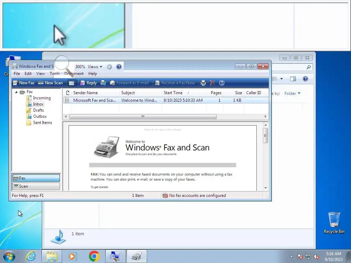
Task: Switch to Fax view button
Action: (36, 178)
